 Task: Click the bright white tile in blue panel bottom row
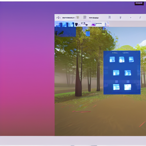click(x=128, y=87)
